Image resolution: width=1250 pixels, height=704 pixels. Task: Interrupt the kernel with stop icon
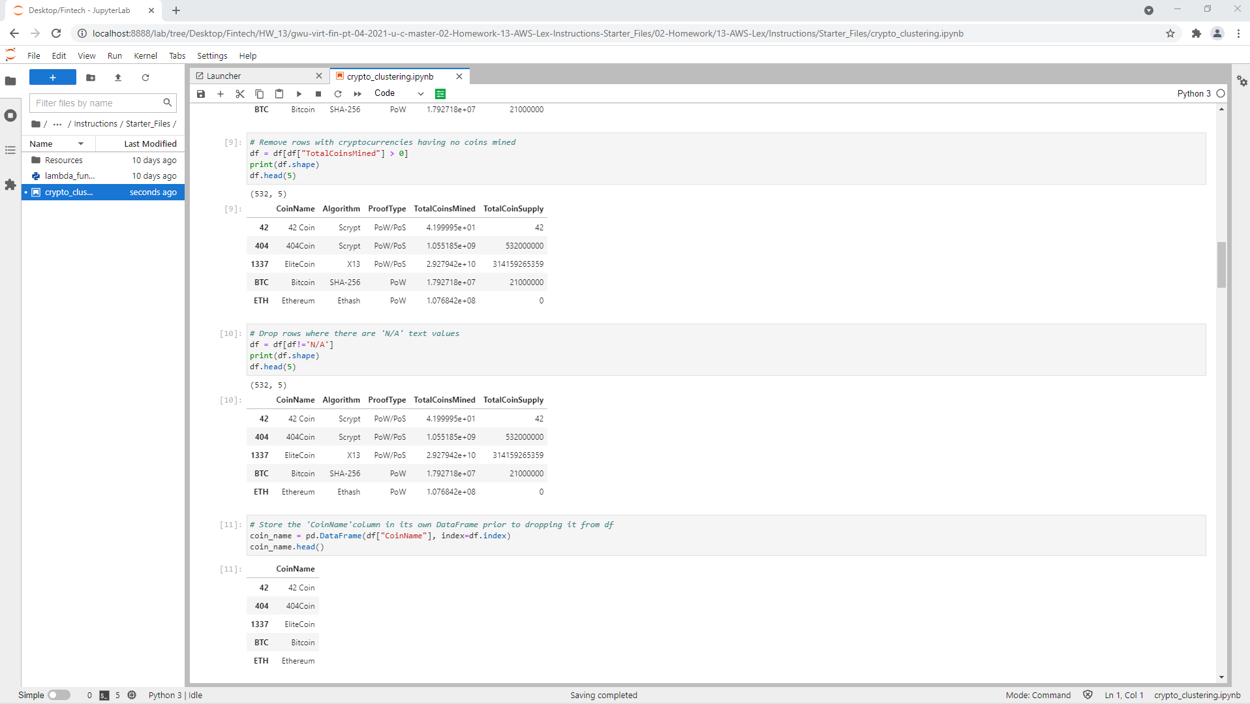318,94
